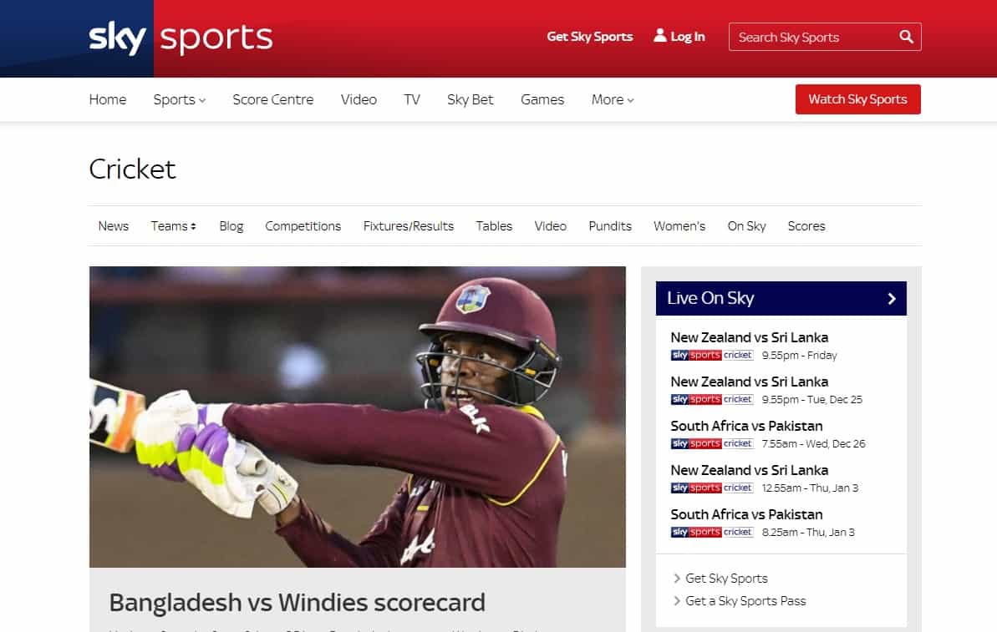The image size is (997, 632).
Task: Click channel badge beside 9.55pm - Tue, Dec 25
Action: point(711,400)
